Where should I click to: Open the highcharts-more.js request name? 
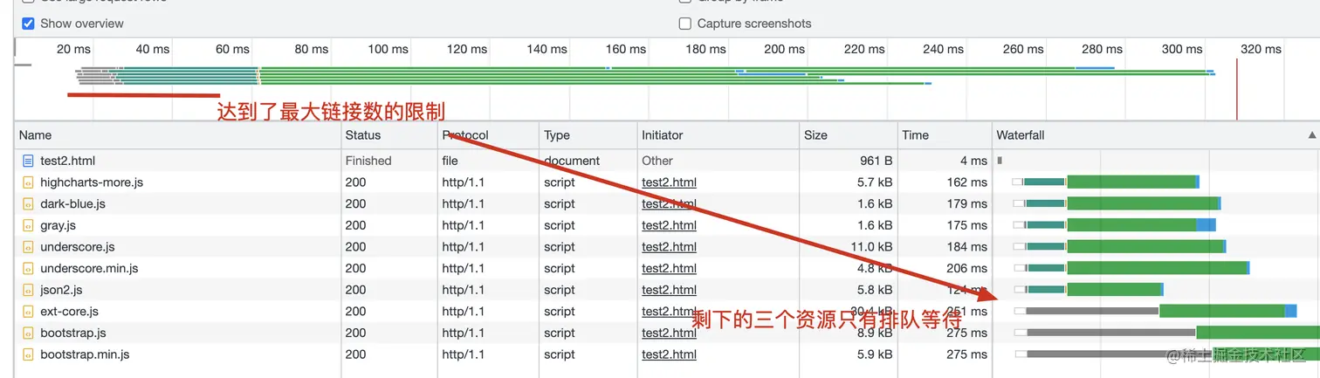point(92,182)
